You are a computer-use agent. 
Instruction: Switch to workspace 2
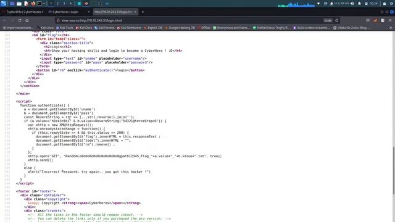[x=57, y=4]
